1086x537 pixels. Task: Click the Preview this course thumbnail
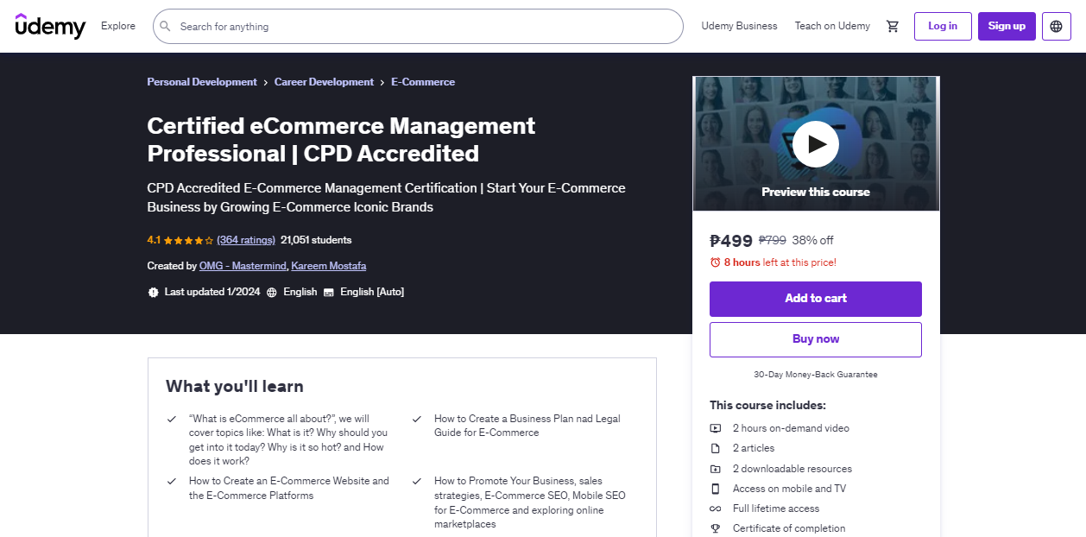pyautogui.click(x=816, y=143)
